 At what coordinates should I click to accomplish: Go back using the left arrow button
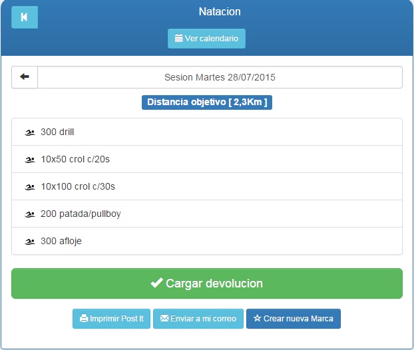25,77
